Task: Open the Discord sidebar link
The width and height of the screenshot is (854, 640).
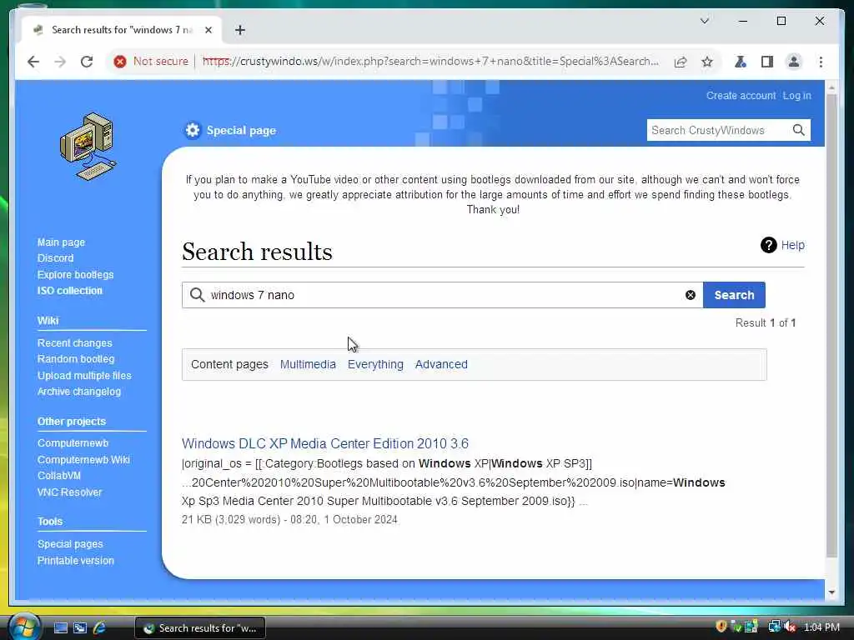Action: click(x=55, y=258)
